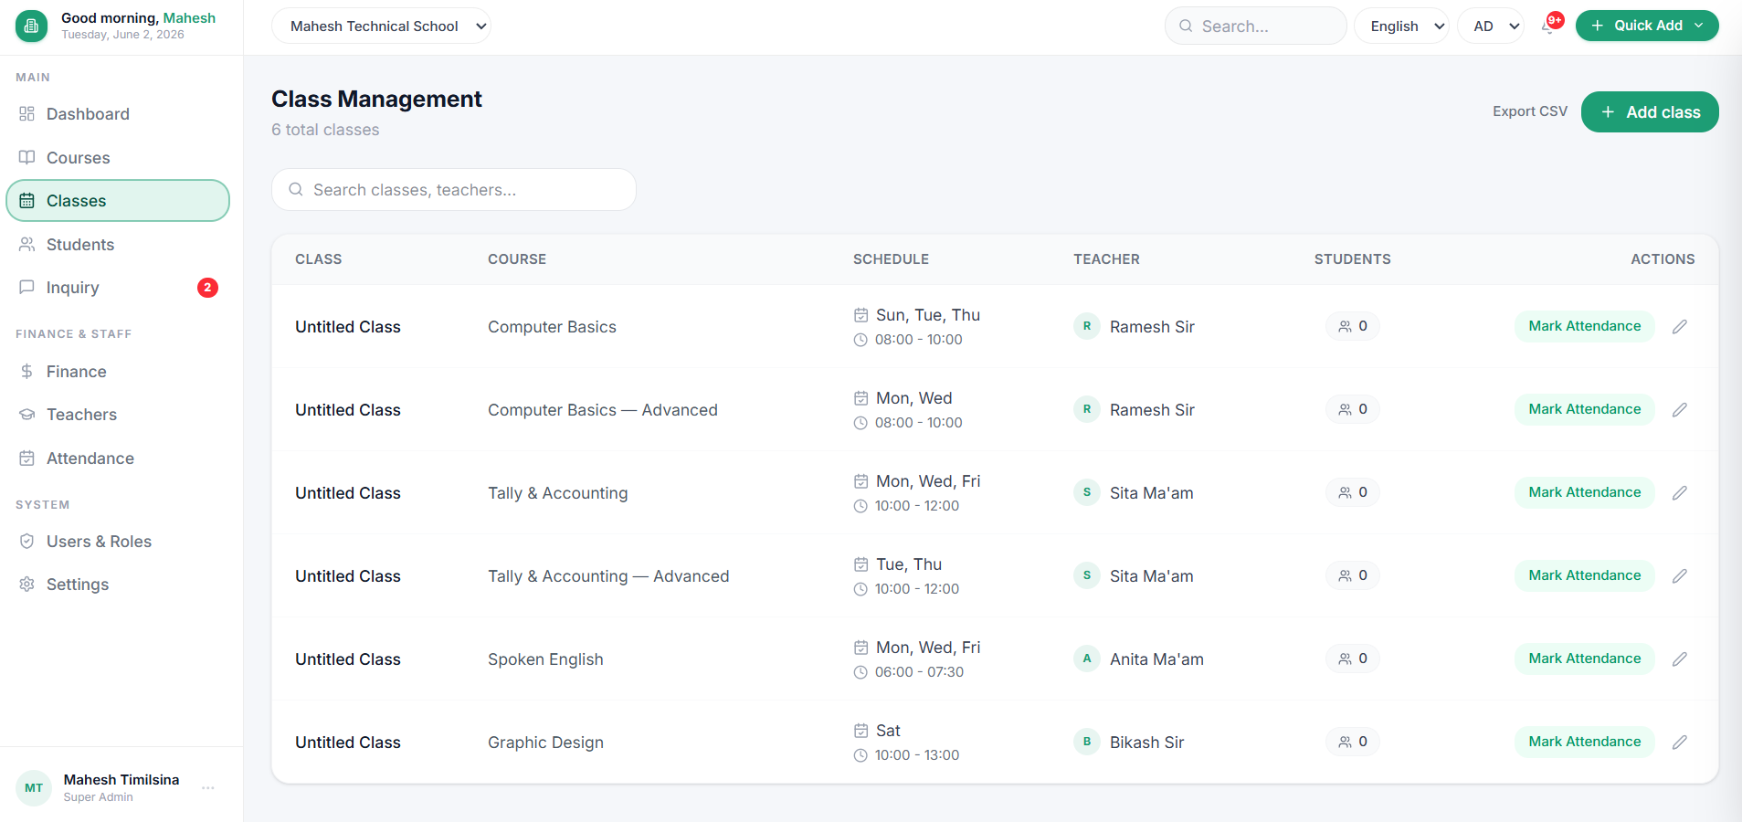This screenshot has width=1742, height=822.
Task: Click the Search classes, teachers field
Action: (454, 190)
